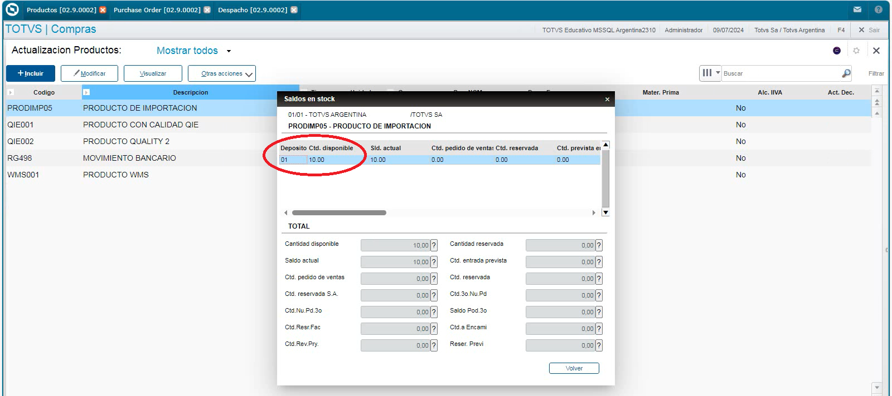Click help icon beside Ctd. reservada S.A.
Image resolution: width=892 pixels, height=396 pixels.
(x=434, y=295)
